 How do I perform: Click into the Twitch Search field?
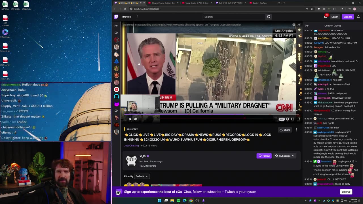234,17
